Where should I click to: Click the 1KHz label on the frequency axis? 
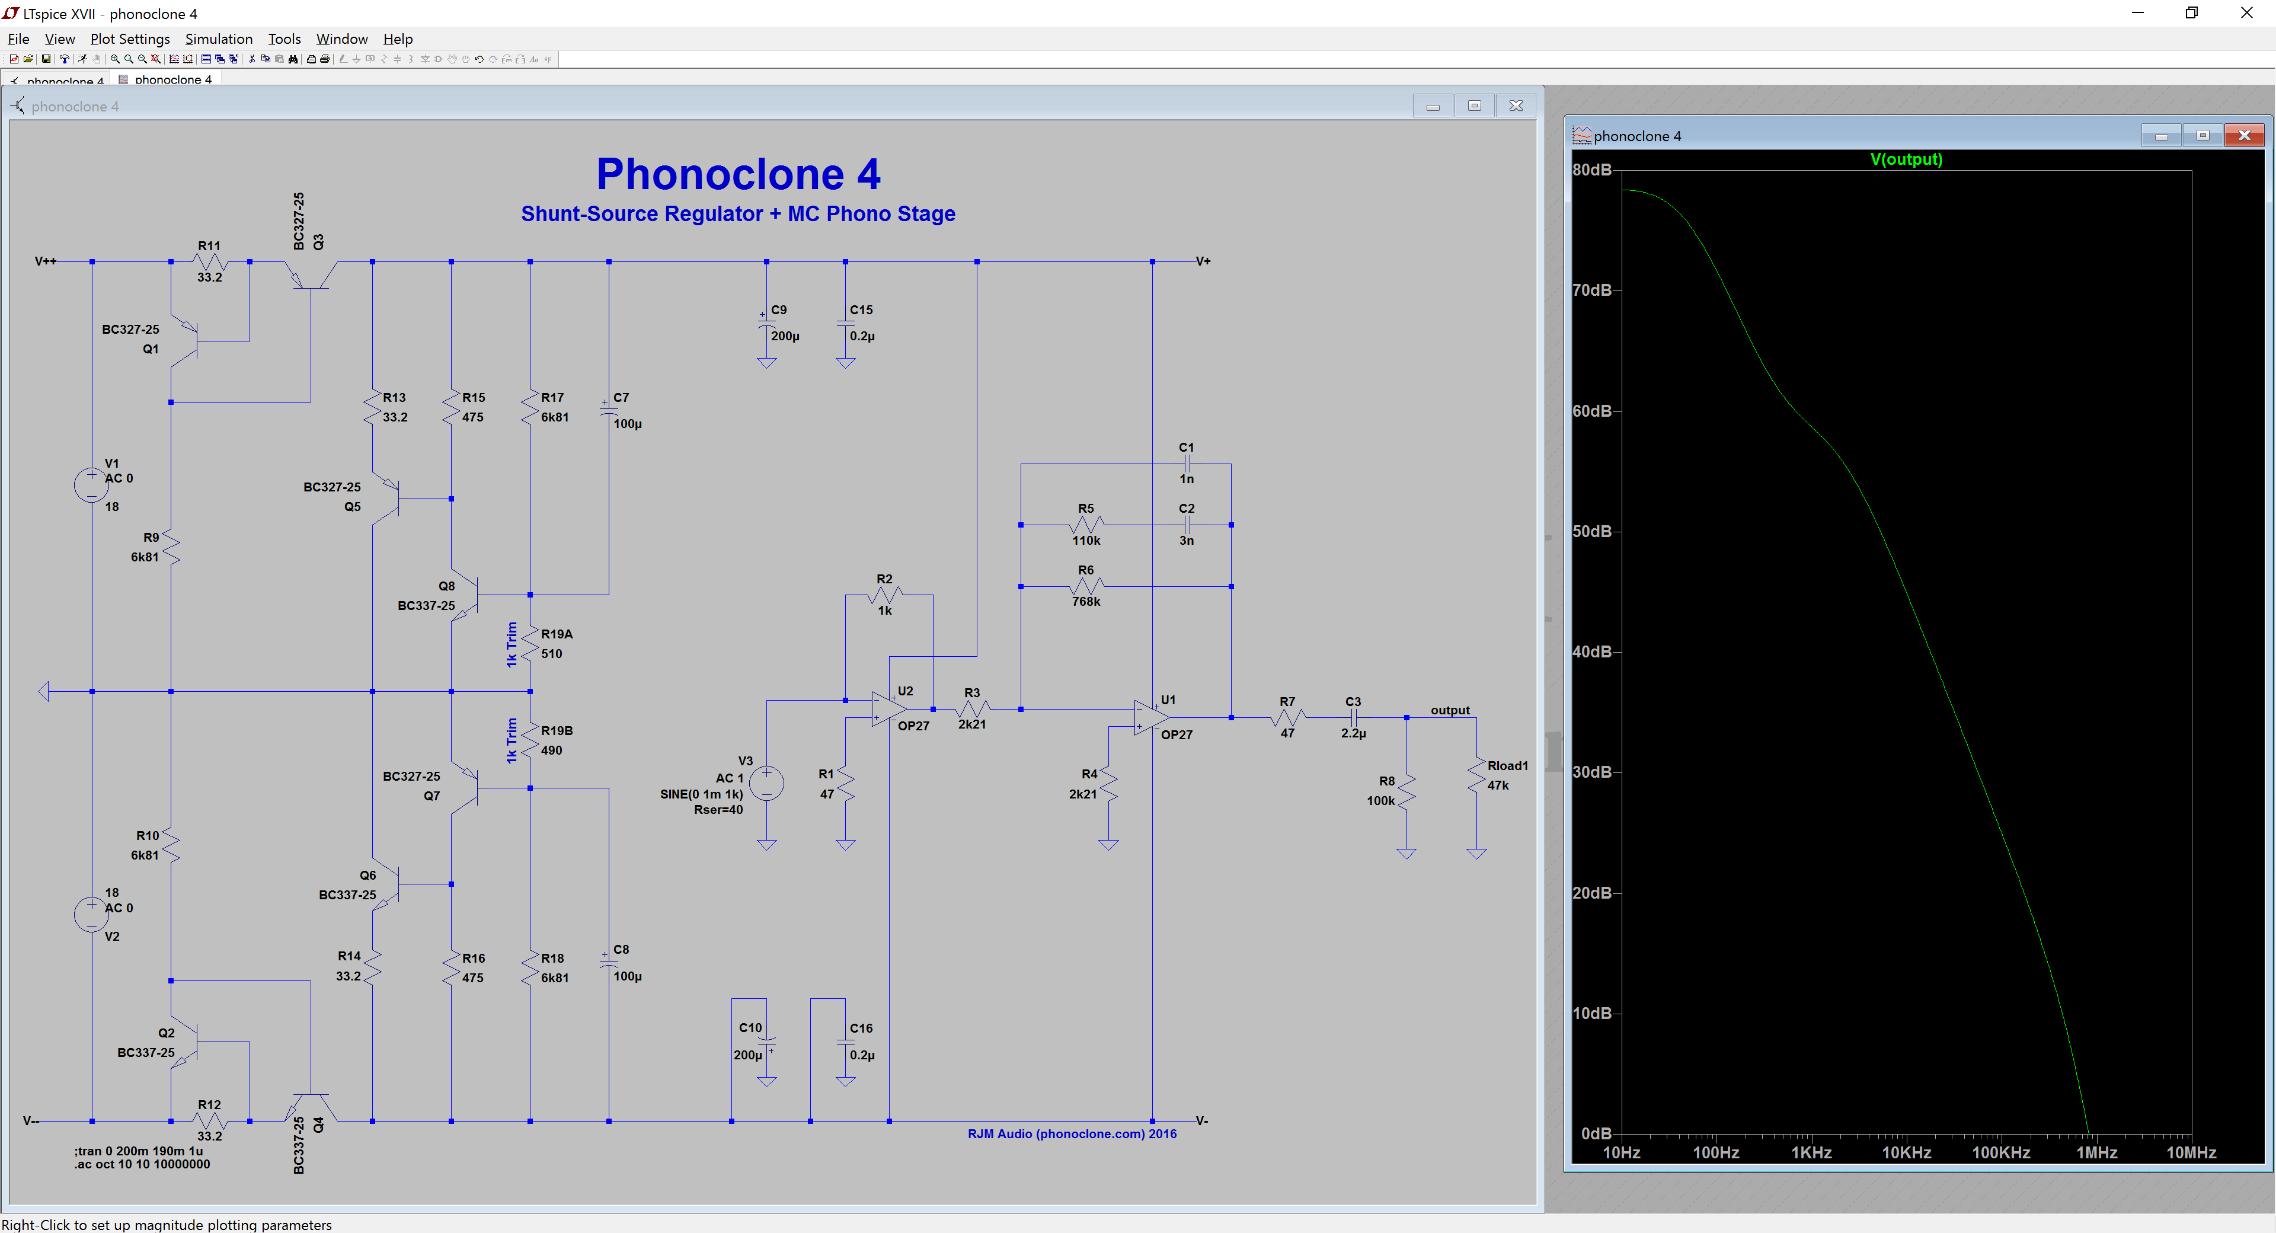[1811, 1152]
